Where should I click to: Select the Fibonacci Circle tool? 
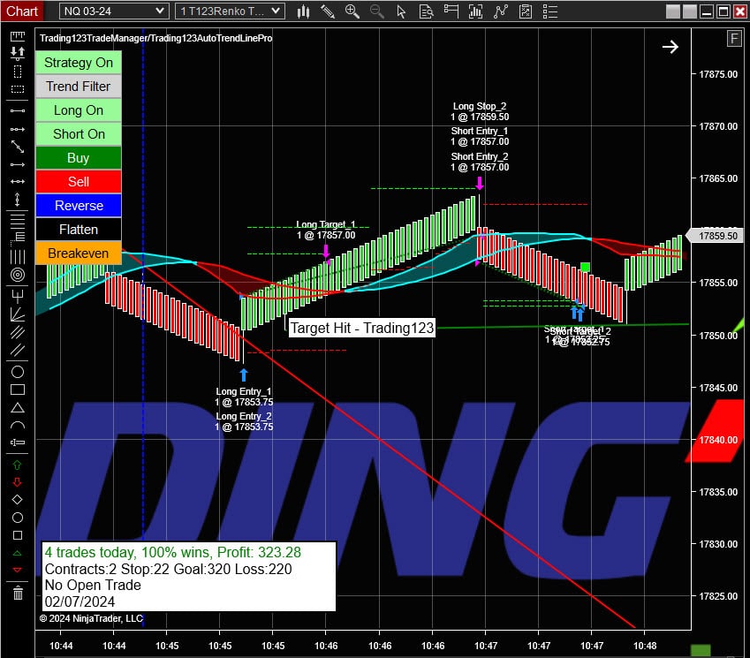pos(18,275)
